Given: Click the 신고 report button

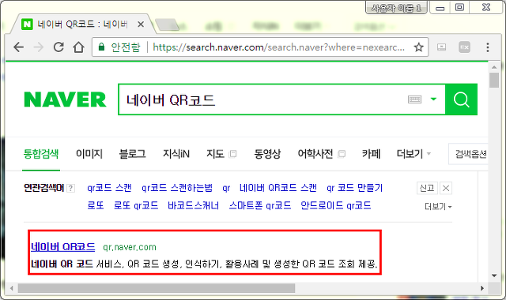Looking at the screenshot, I should pos(427,188).
